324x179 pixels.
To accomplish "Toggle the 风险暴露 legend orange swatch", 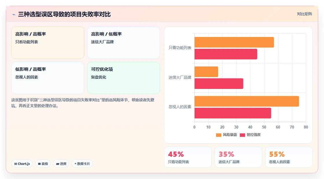I will click(219, 135).
